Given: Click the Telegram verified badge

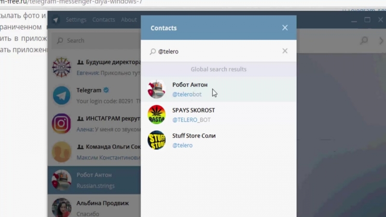Looking at the screenshot, I should tap(106, 90).
